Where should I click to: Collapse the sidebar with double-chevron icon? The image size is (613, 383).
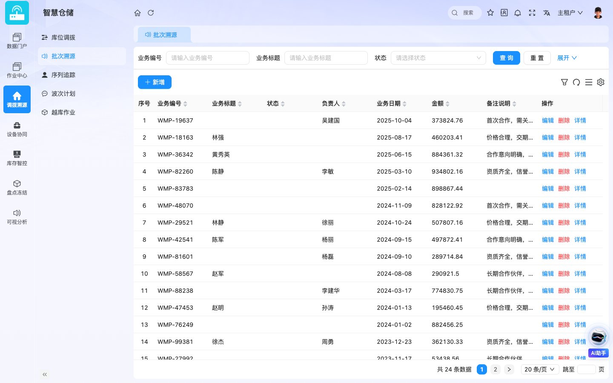(x=45, y=374)
